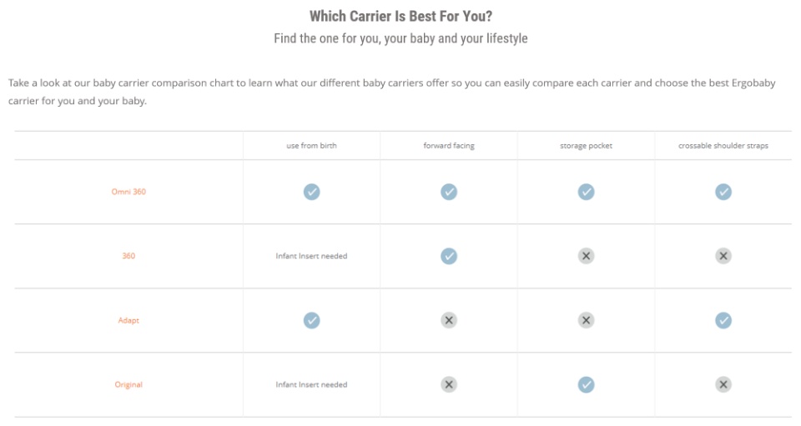Click Adapt crossable shoulder straps checkmark
This screenshot has height=426, width=801.
click(x=723, y=320)
